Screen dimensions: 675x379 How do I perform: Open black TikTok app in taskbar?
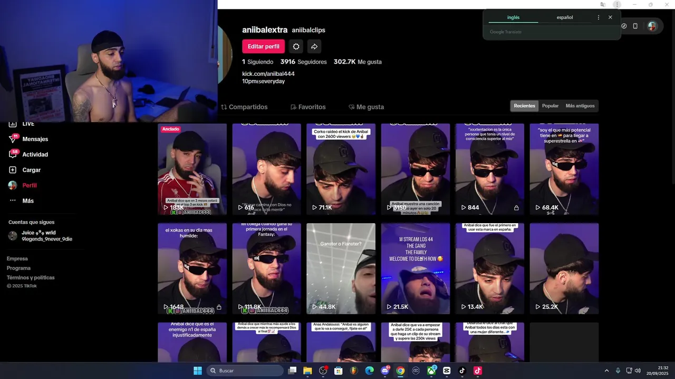(462, 371)
